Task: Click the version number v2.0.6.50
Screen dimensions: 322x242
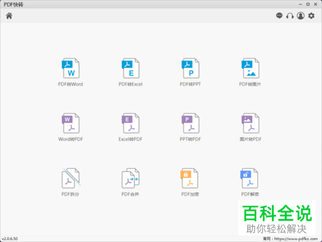Action: [10, 239]
